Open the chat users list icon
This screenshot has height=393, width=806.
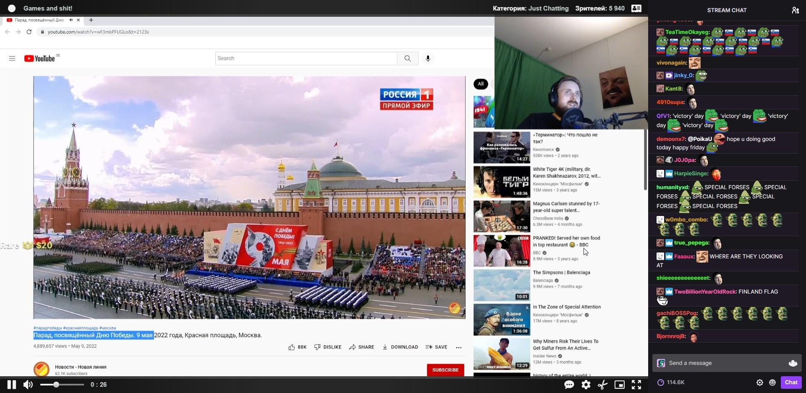tap(795, 10)
